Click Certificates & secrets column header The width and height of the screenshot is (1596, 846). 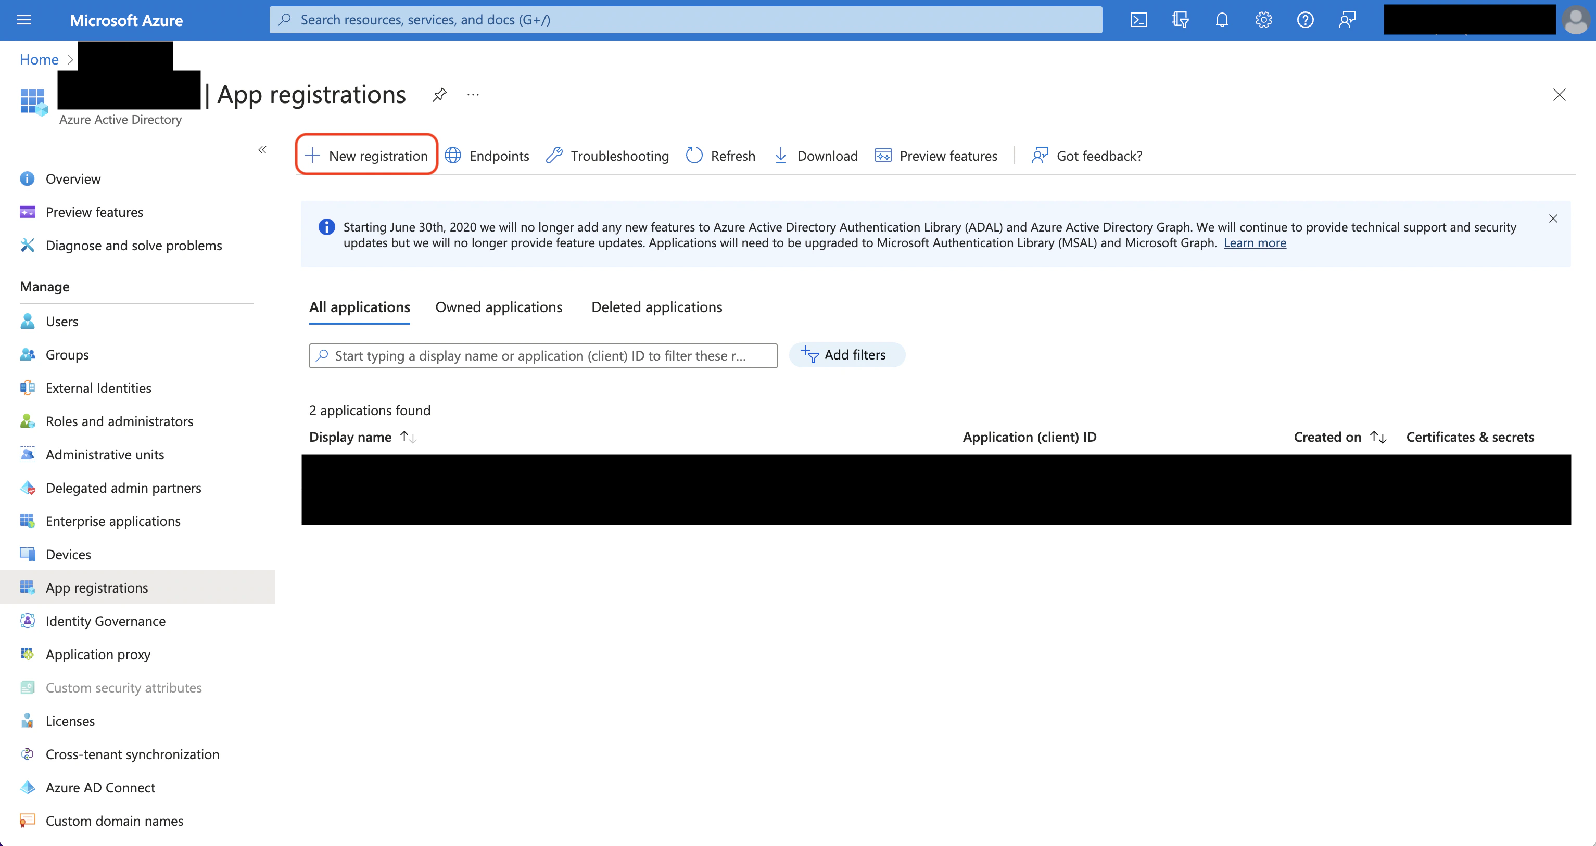coord(1470,437)
